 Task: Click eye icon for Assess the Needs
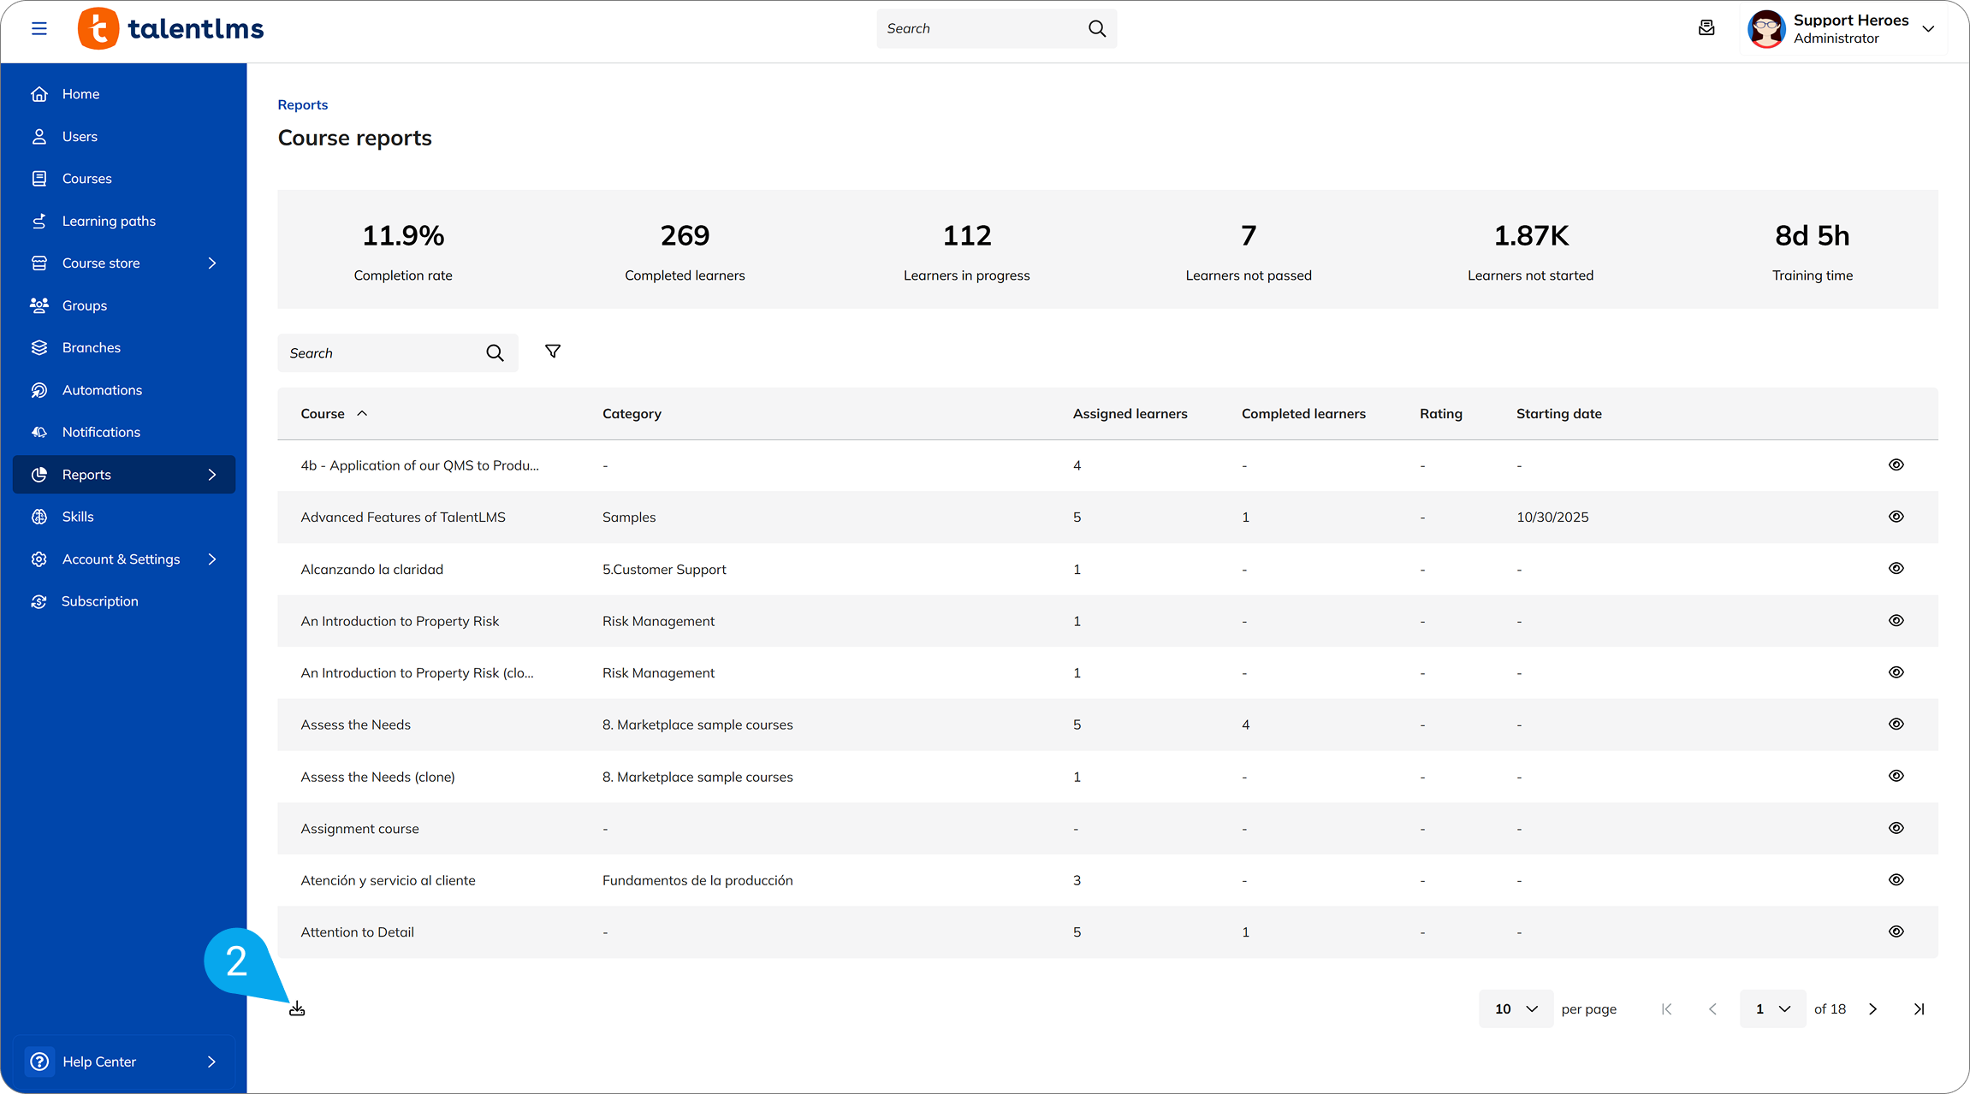[x=1896, y=724]
